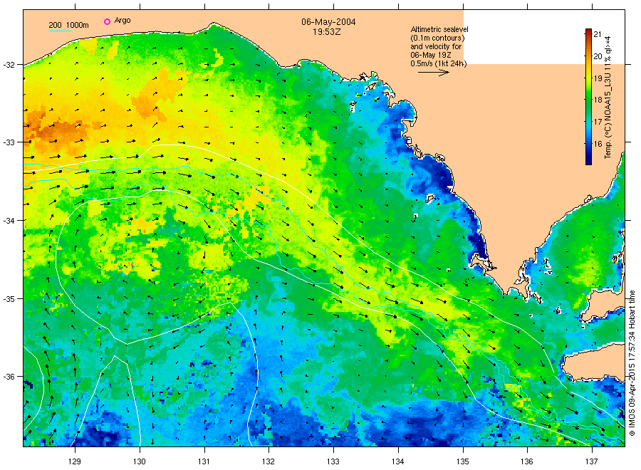
Task: Click the '135' longitude axis label
Action: pyautogui.click(x=463, y=461)
